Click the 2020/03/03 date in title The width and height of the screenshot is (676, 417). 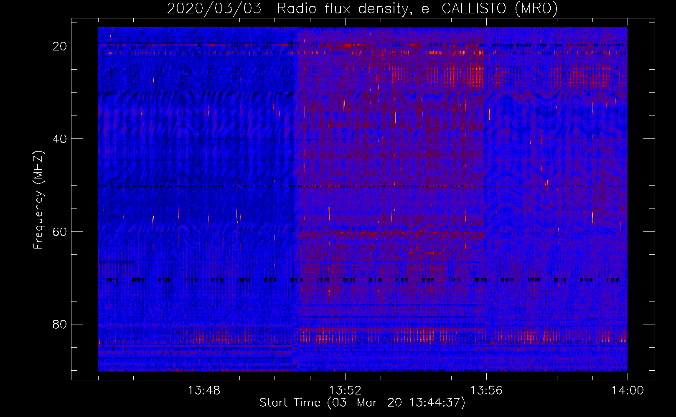pyautogui.click(x=214, y=9)
